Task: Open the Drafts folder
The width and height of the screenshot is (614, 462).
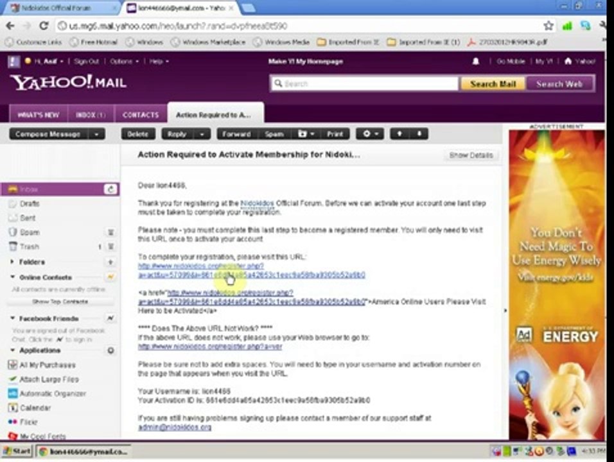Action: click(x=30, y=204)
